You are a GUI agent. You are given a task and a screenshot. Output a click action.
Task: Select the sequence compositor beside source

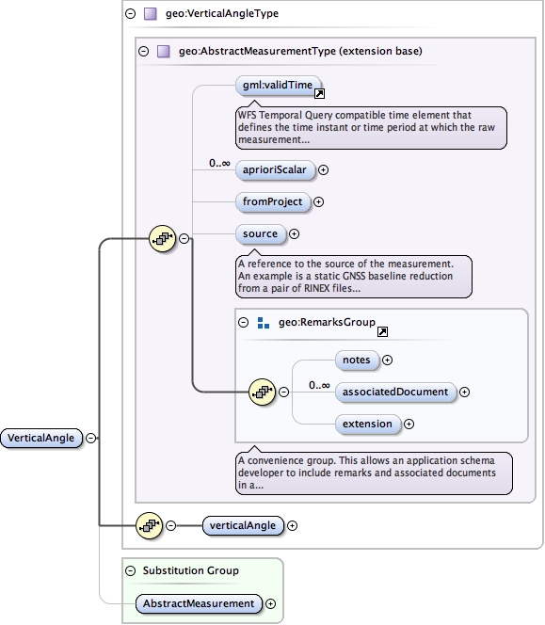[162, 238]
